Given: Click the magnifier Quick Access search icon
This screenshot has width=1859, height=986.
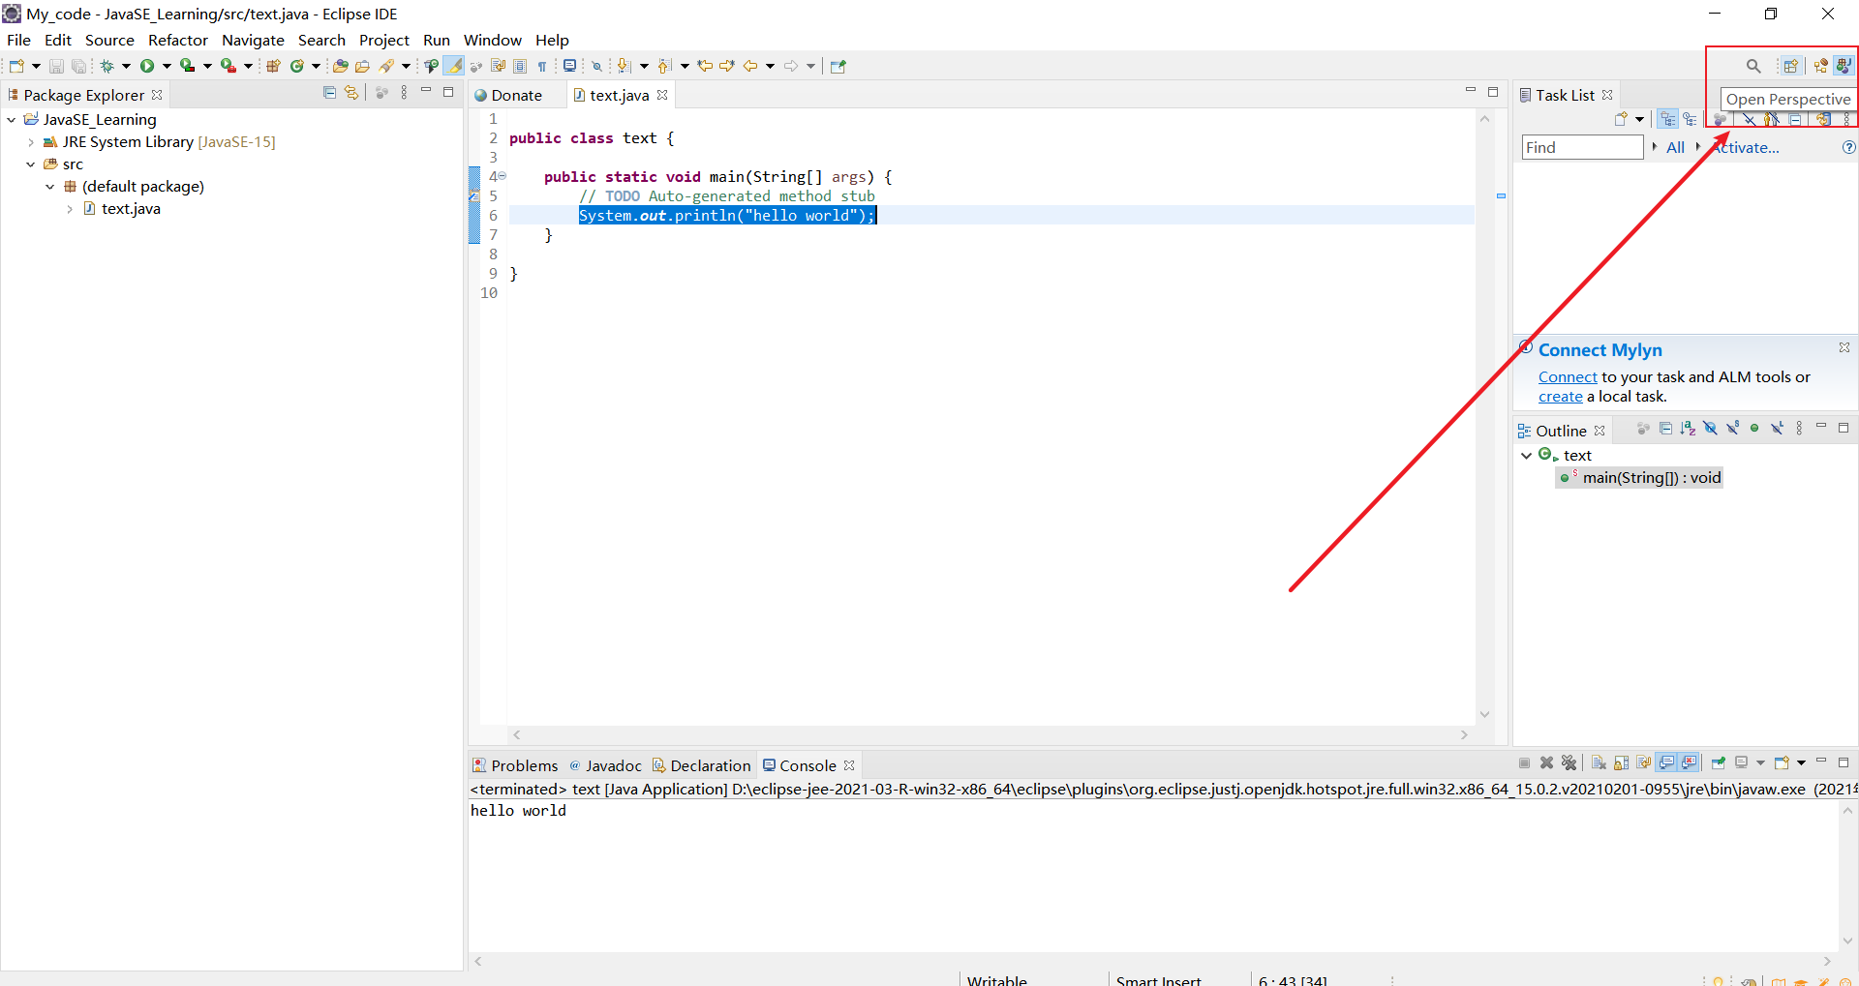Looking at the screenshot, I should point(1753,66).
